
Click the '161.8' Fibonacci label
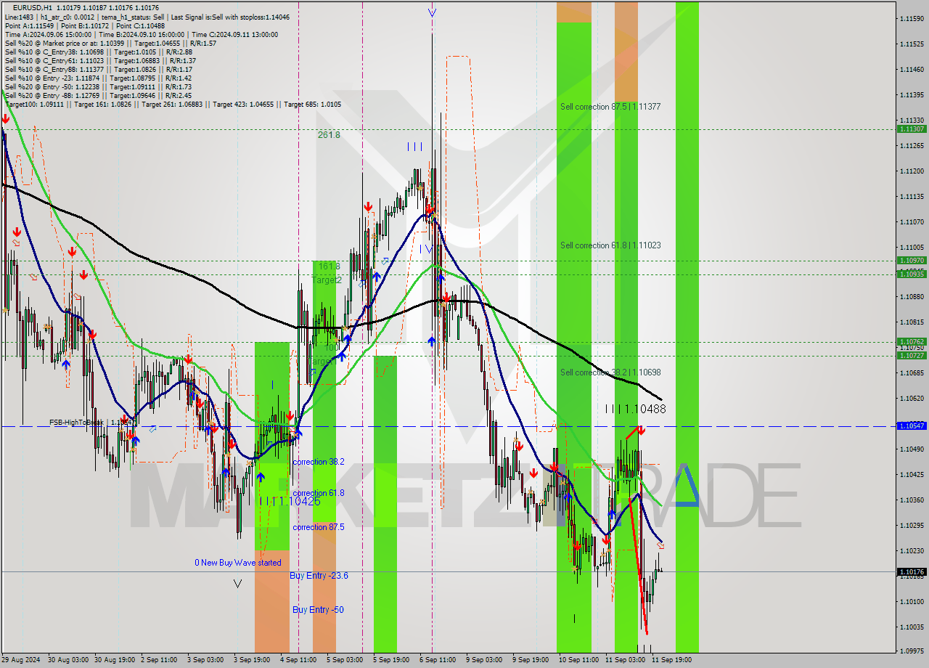[329, 266]
